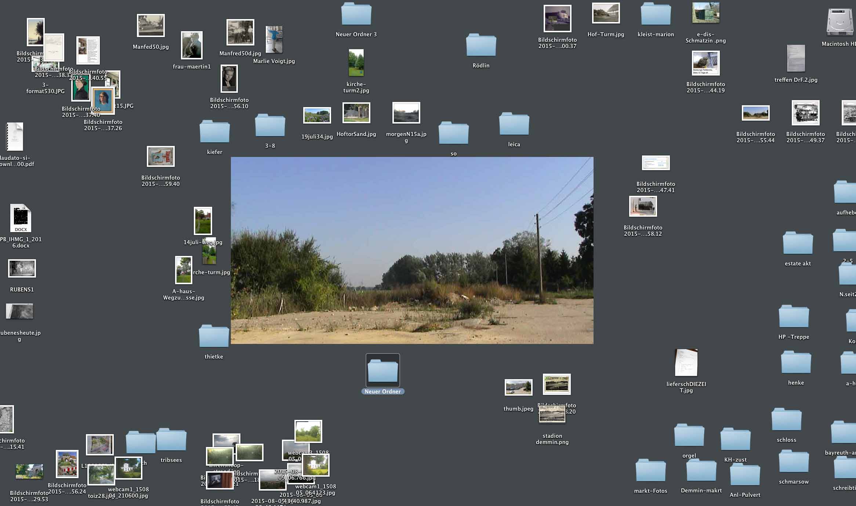
Task: Click the estate akt folder
Action: pos(798,243)
